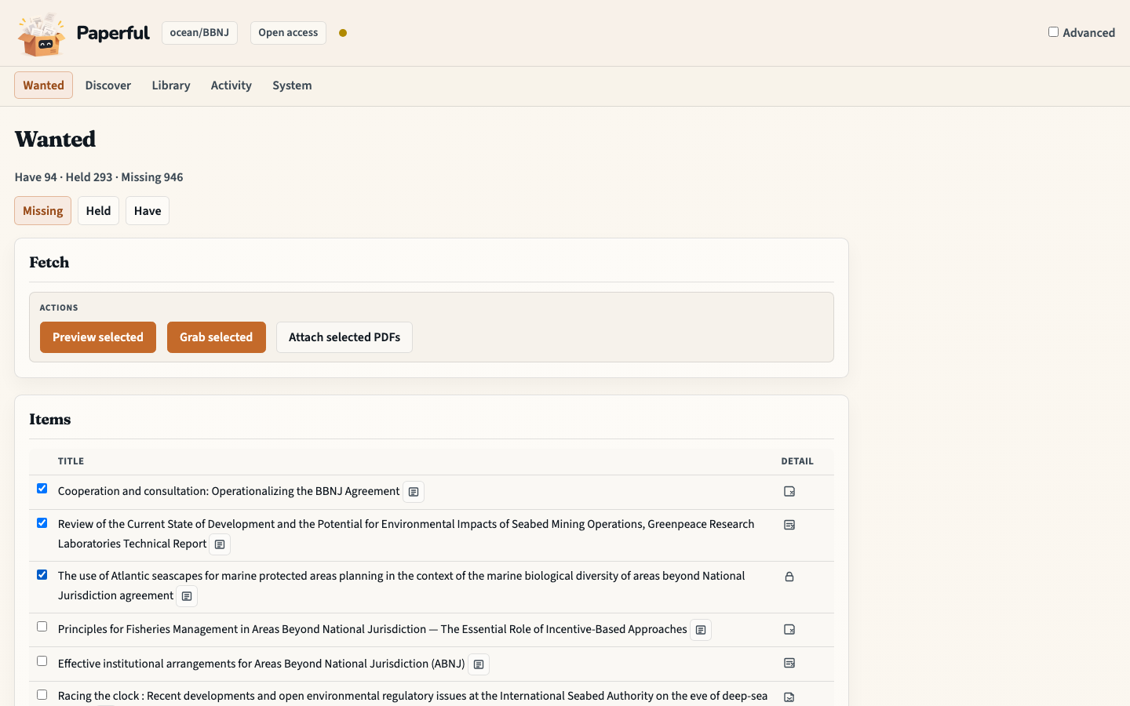The image size is (1130, 706).
Task: Click 'Principles for Fisheries Management' title text
Action: coord(373,629)
